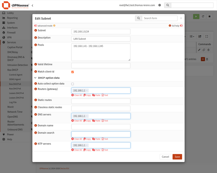Viewport: 217px width, 173px height.
Task: Open Leases DHCPv4 page
Action: [16, 93]
